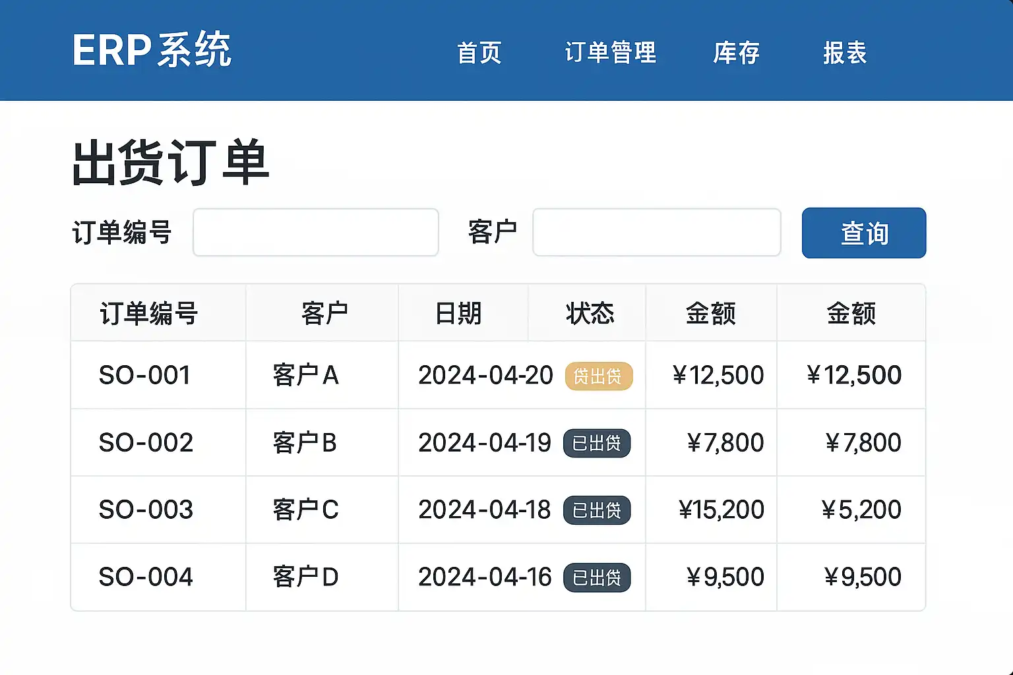This screenshot has width=1013, height=675.
Task: Click order number SO-004
Action: [x=146, y=577]
